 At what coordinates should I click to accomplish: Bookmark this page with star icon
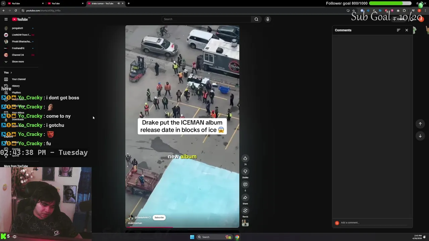(353, 11)
